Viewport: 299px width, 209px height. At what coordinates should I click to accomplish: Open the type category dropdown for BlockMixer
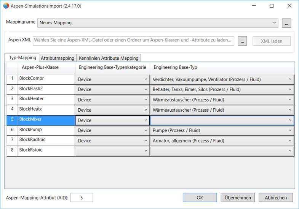(x=112, y=120)
